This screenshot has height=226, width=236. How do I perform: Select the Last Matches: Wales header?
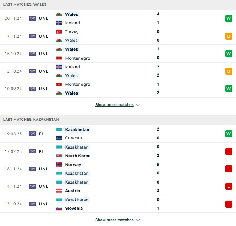pyautogui.click(x=118, y=4)
